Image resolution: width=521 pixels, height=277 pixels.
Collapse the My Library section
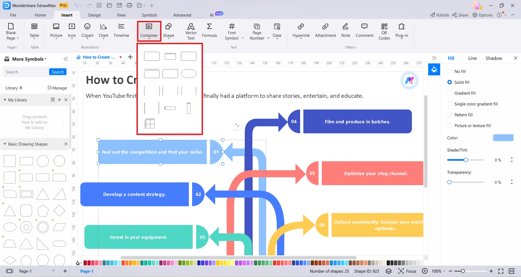[x=5, y=100]
